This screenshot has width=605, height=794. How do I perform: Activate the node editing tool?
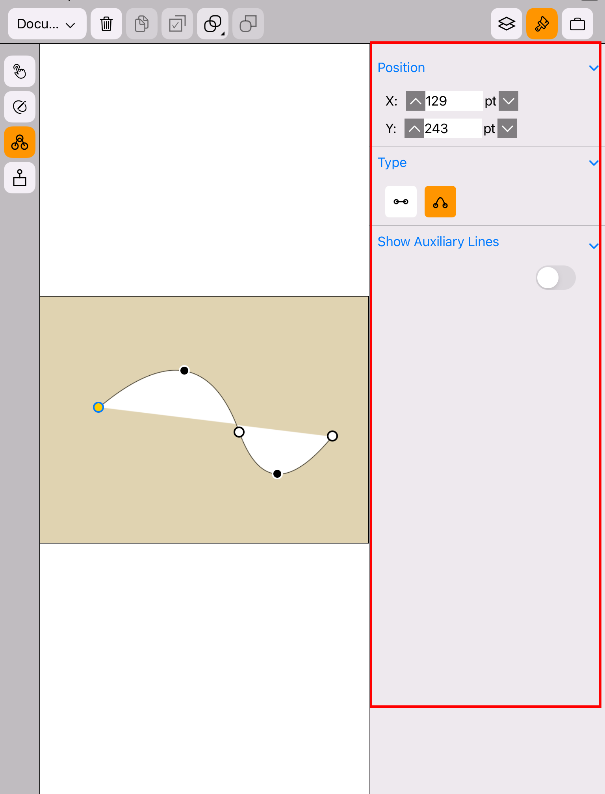20,142
